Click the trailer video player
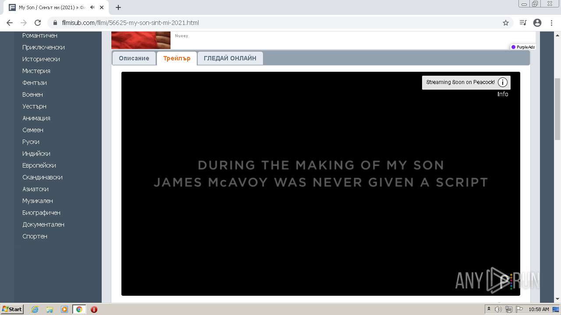Screen dimensions: 561x315 click(321, 184)
